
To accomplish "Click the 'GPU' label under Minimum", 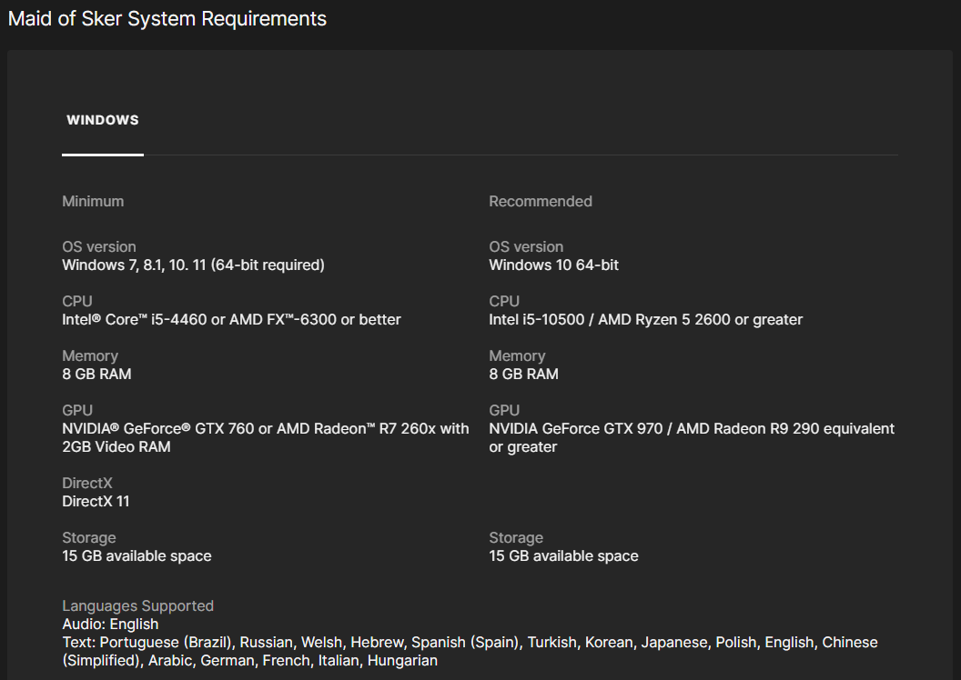I will point(77,410).
